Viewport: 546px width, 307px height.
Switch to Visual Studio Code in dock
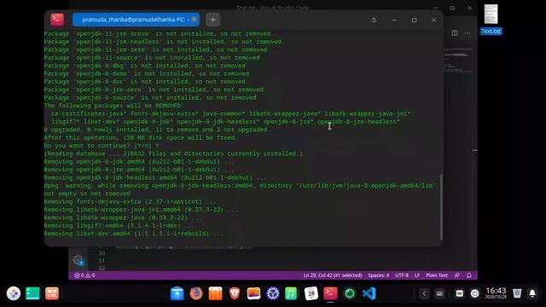(369, 293)
